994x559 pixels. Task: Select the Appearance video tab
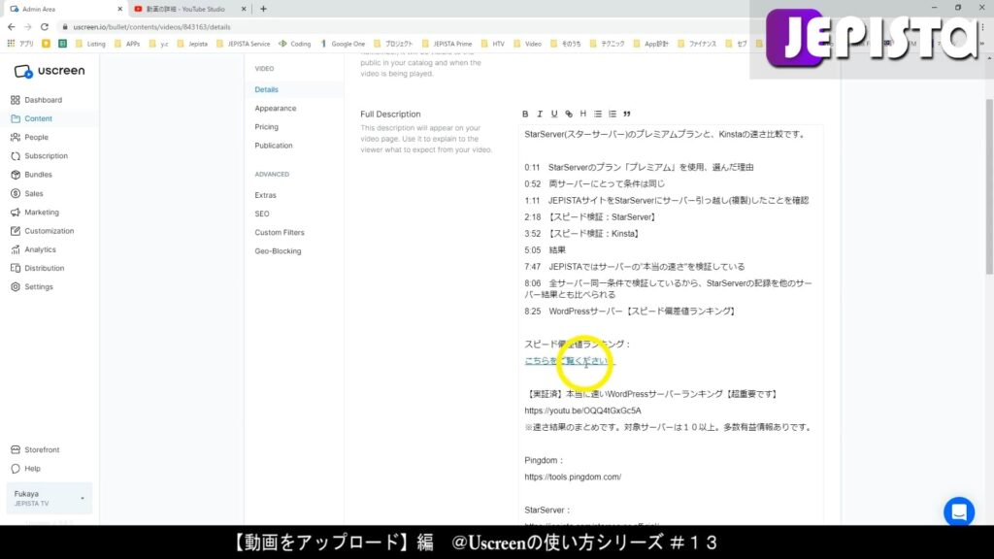275,109
